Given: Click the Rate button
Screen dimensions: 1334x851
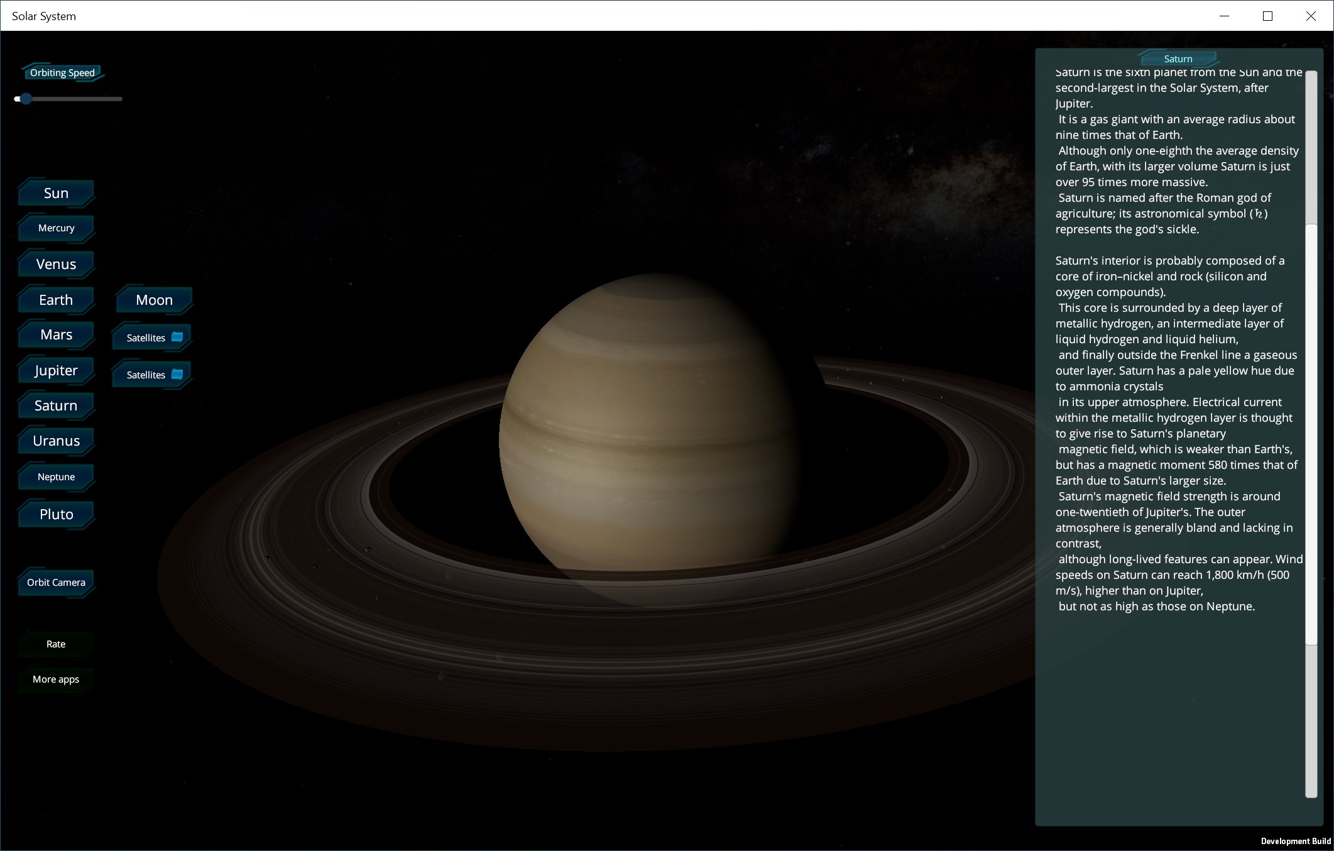Looking at the screenshot, I should pyautogui.click(x=56, y=644).
